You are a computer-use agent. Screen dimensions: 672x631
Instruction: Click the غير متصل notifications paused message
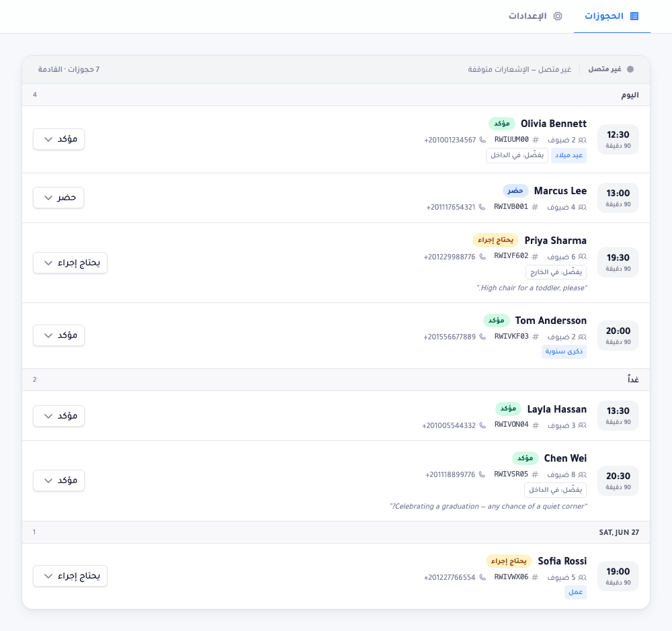click(519, 69)
